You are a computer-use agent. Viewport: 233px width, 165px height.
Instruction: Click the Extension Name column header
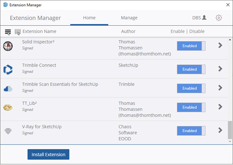pos(39,31)
